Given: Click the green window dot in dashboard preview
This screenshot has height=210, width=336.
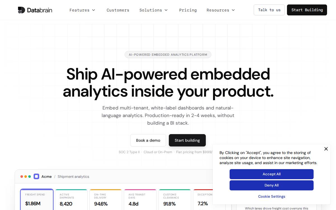Looking at the screenshot, I should (x=30, y=177).
